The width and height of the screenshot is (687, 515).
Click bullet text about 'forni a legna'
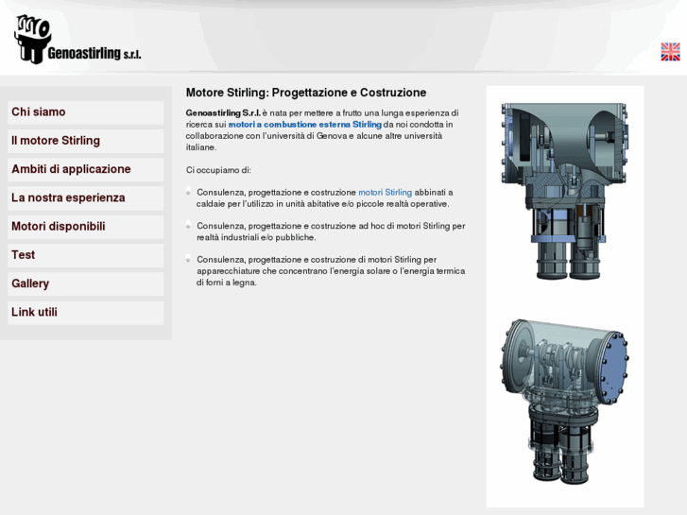pos(331,271)
